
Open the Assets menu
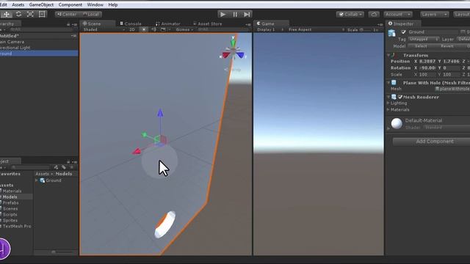point(18,5)
